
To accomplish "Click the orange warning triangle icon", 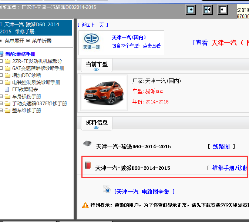I will coord(85,205).
